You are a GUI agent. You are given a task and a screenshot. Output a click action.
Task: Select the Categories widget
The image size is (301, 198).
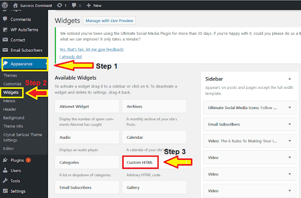87,162
